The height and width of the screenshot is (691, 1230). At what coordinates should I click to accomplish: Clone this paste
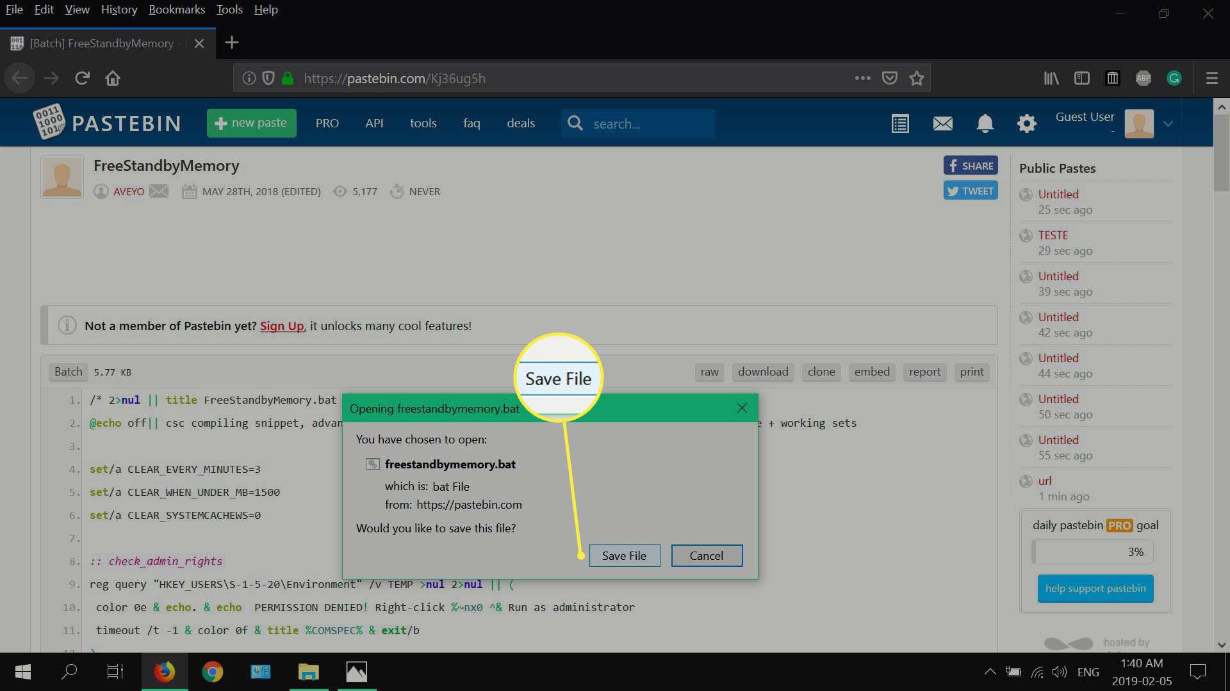(x=821, y=372)
